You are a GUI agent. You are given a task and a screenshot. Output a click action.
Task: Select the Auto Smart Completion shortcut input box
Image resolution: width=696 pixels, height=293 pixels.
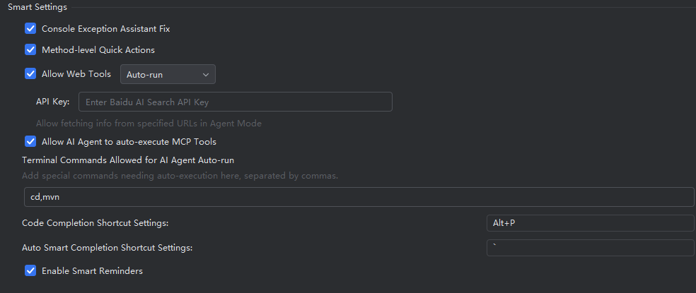click(x=590, y=248)
